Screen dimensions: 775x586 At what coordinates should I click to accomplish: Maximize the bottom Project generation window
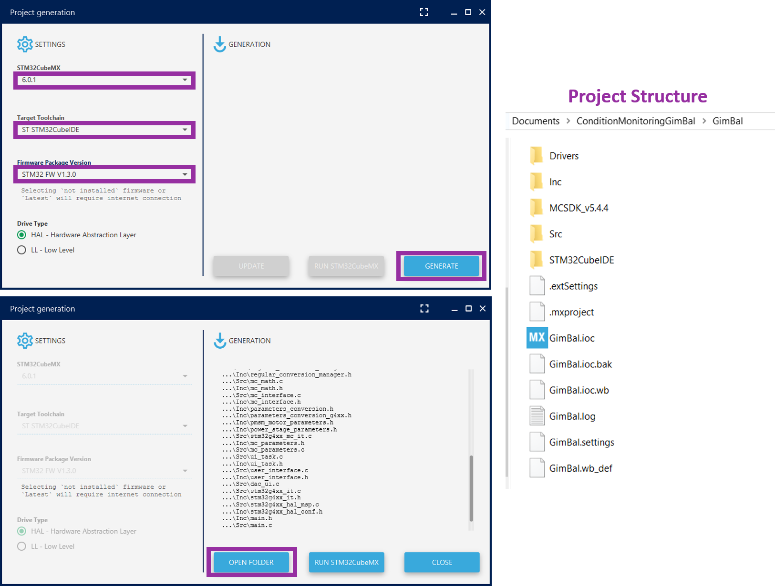click(x=468, y=309)
